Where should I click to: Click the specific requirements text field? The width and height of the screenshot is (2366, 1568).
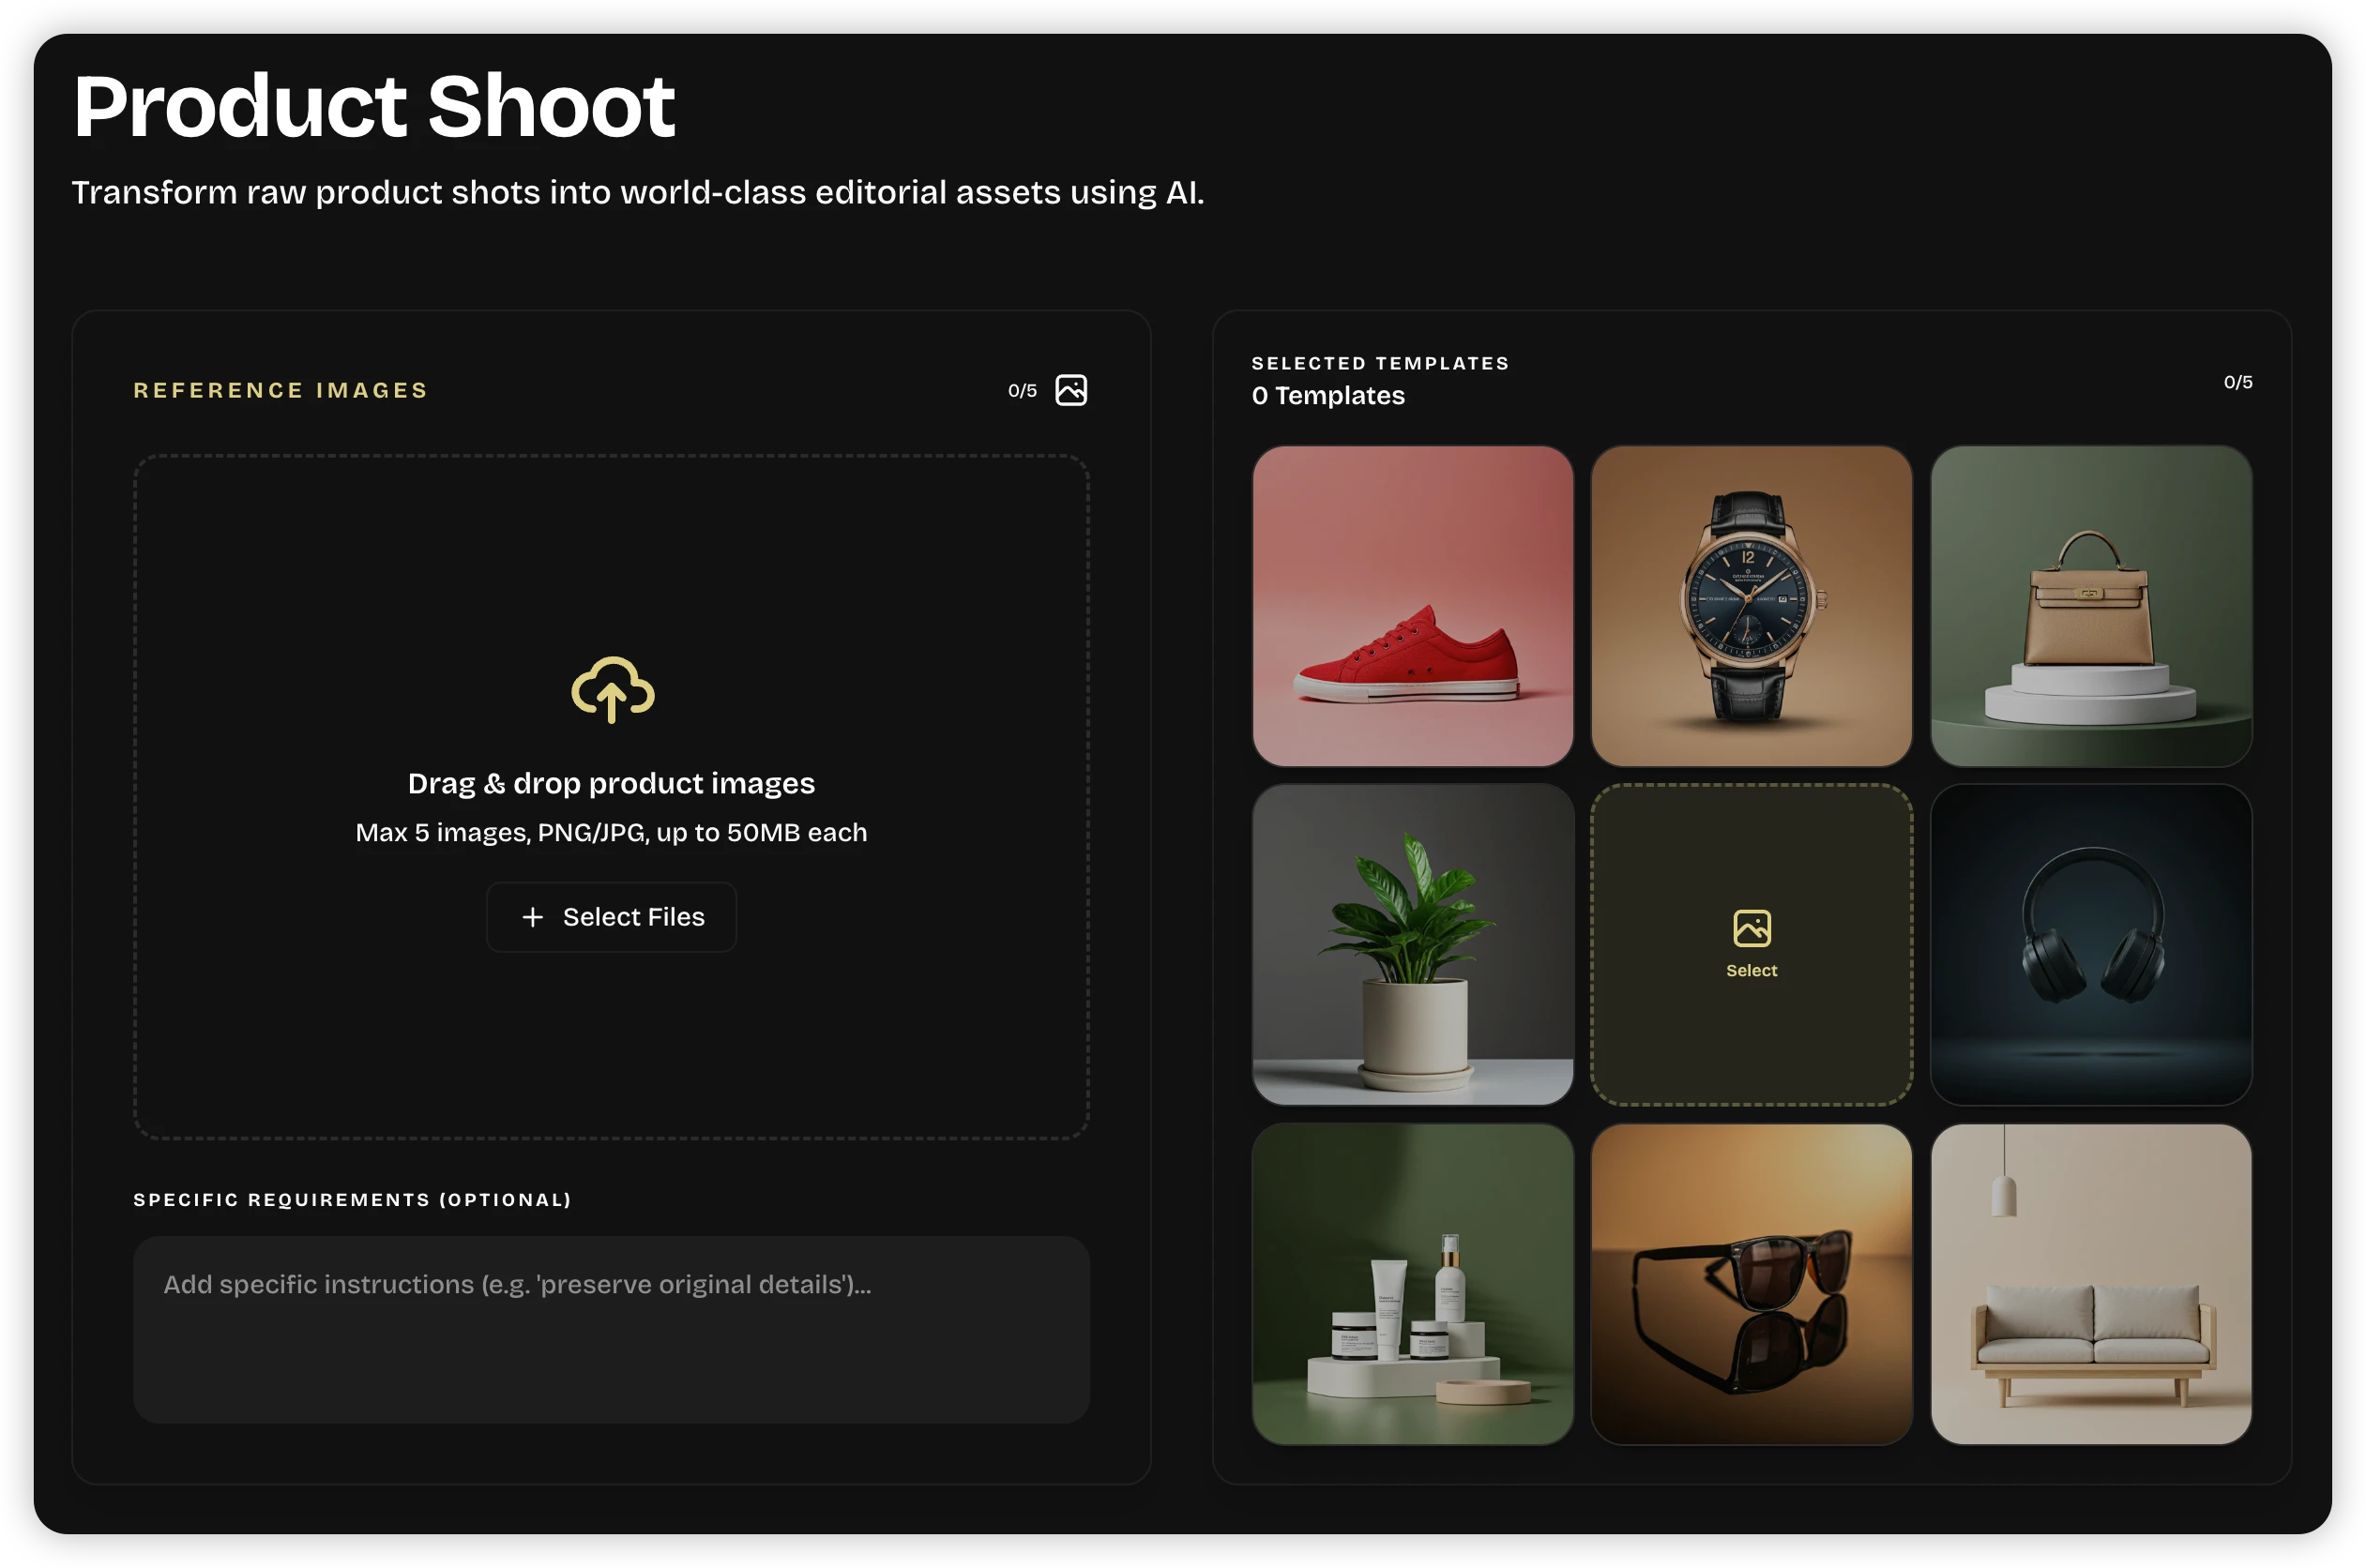pos(610,1328)
